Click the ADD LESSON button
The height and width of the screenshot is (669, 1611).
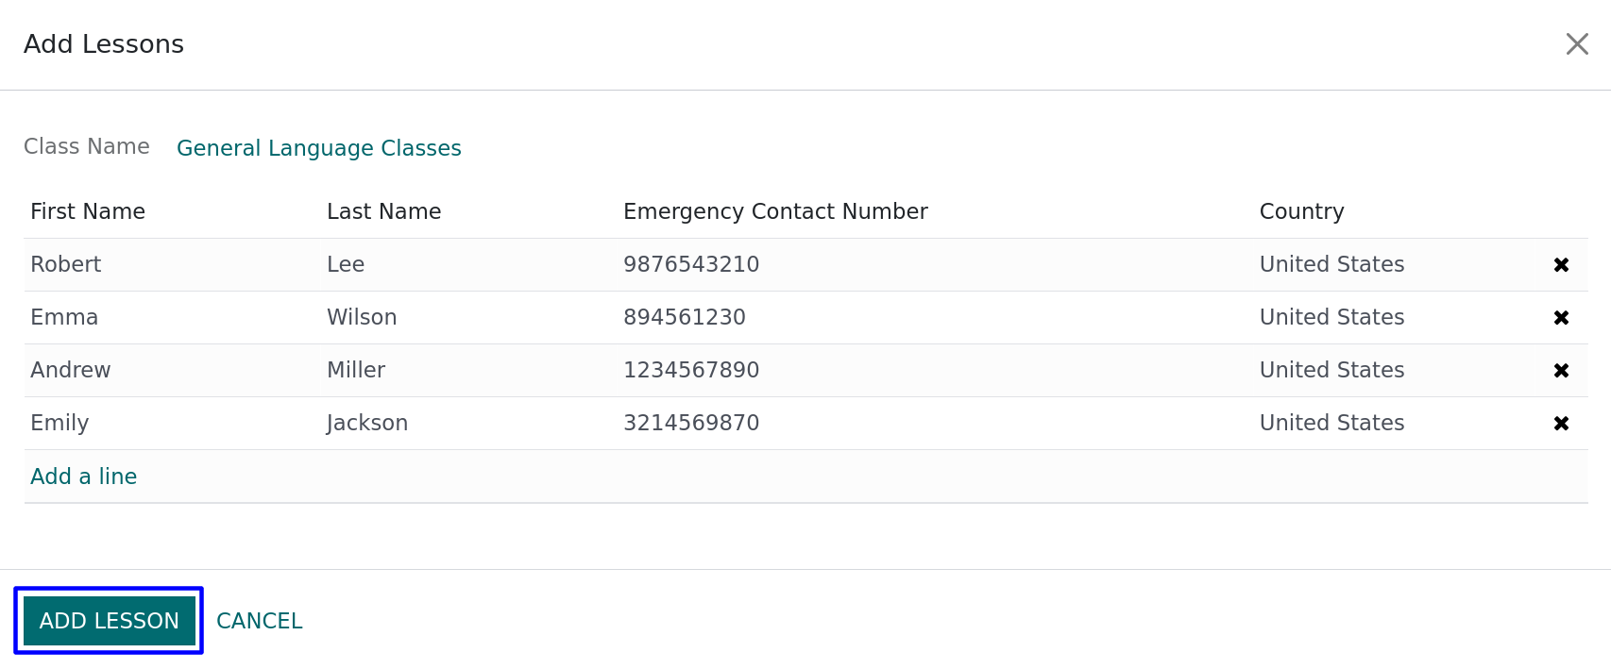click(x=110, y=621)
